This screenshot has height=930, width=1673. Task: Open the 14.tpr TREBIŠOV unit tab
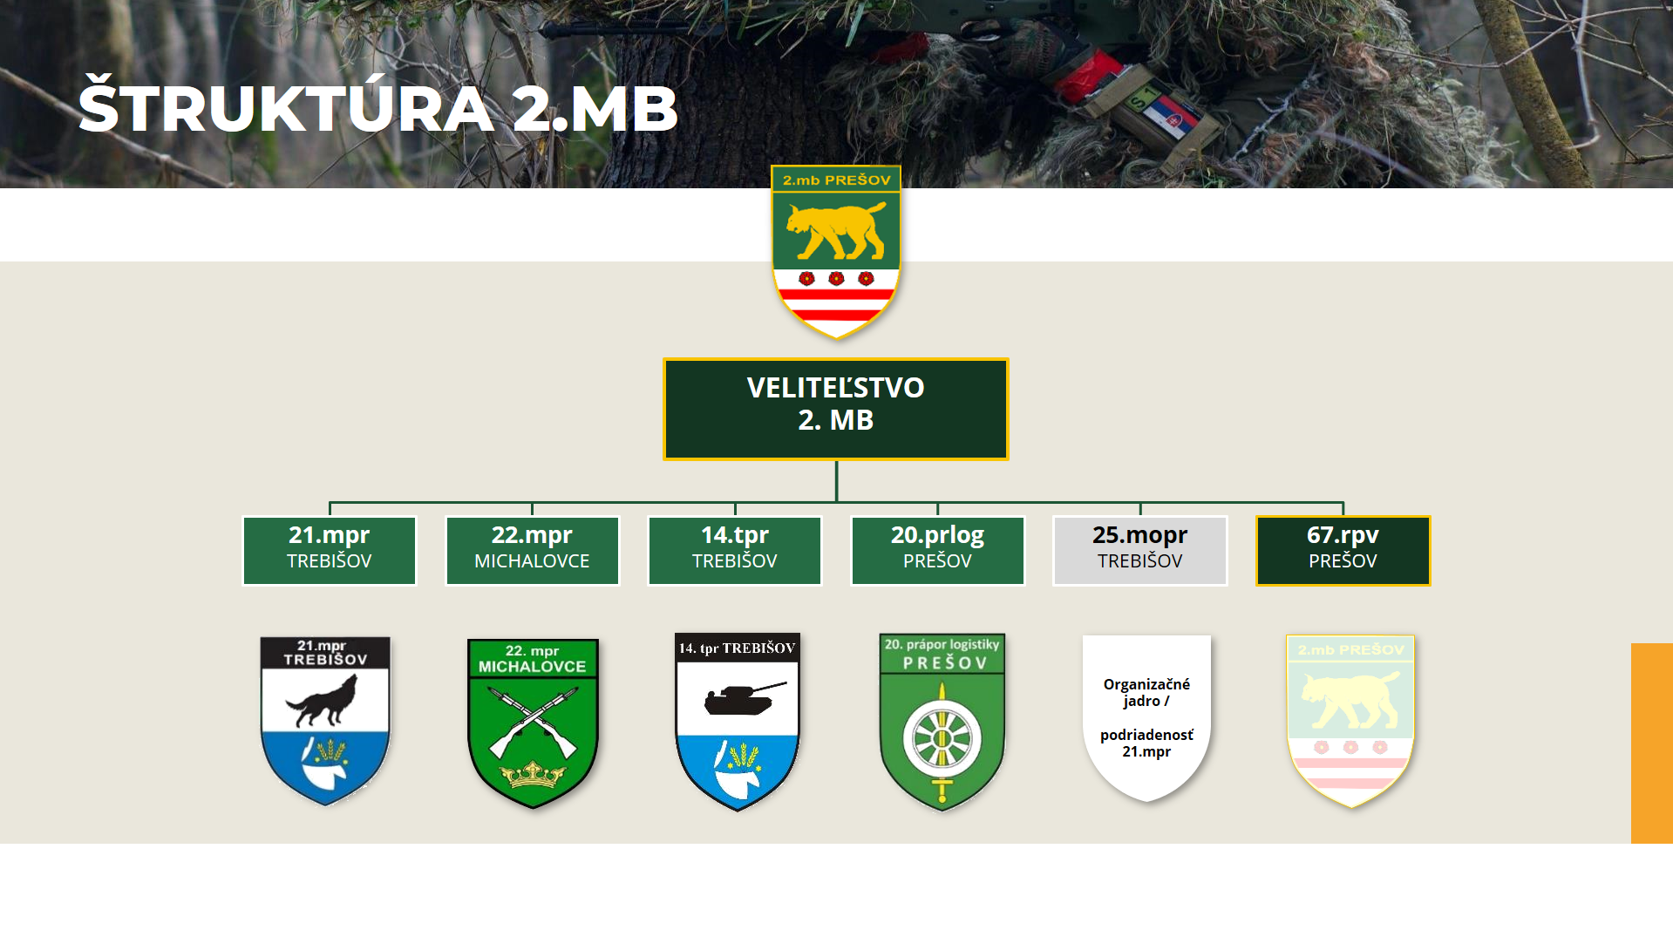(734, 550)
